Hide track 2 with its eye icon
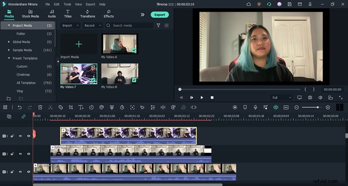 (29, 154)
